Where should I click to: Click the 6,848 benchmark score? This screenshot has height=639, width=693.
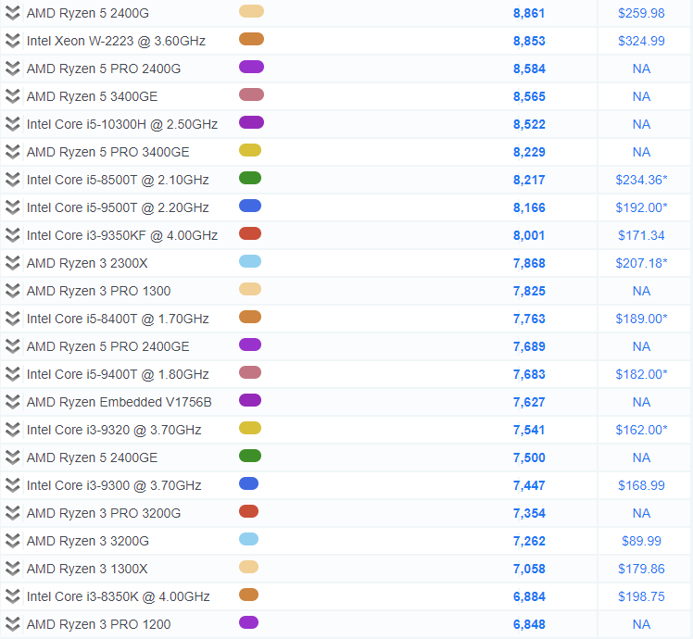tap(529, 624)
